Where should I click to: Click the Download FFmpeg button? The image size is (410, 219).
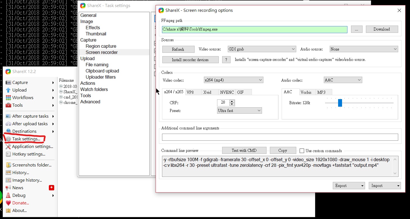(382, 29)
